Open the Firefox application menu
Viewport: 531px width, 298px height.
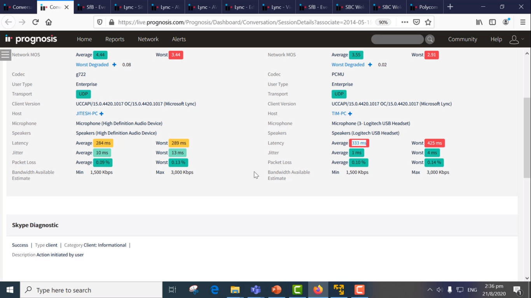[523, 22]
